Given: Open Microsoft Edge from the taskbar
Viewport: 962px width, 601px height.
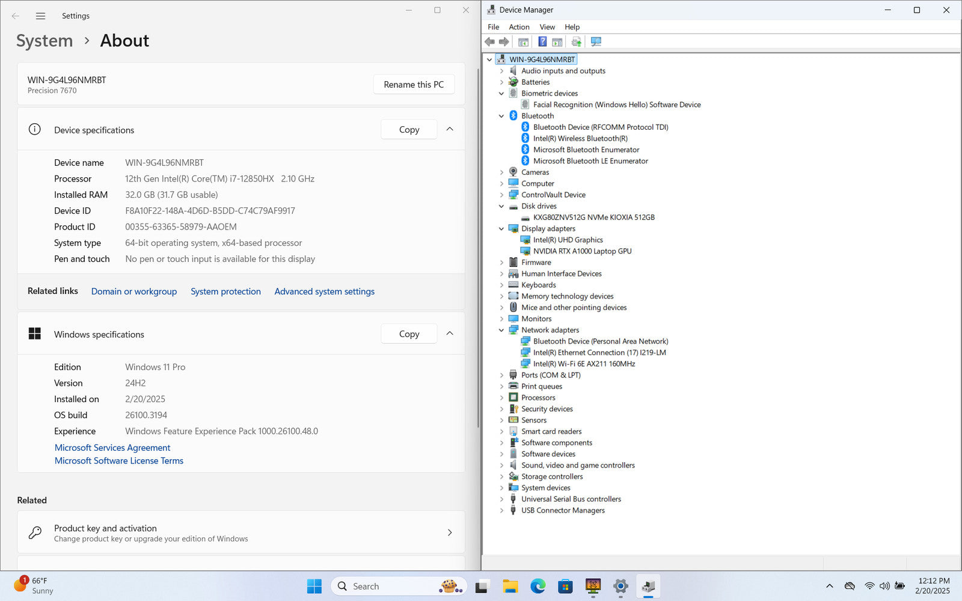Looking at the screenshot, I should (x=538, y=587).
